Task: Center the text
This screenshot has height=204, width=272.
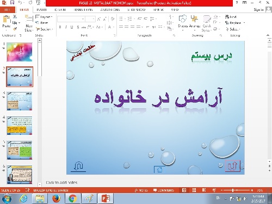Action: tap(127, 27)
